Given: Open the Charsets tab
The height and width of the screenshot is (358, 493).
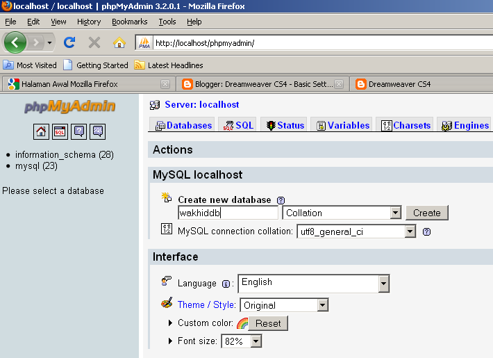Looking at the screenshot, I should [406, 125].
